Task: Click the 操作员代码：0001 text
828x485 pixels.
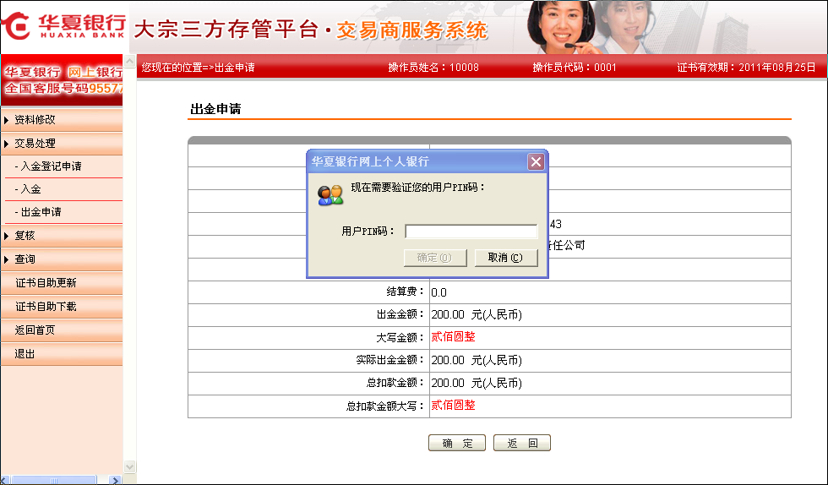Action: (x=575, y=68)
